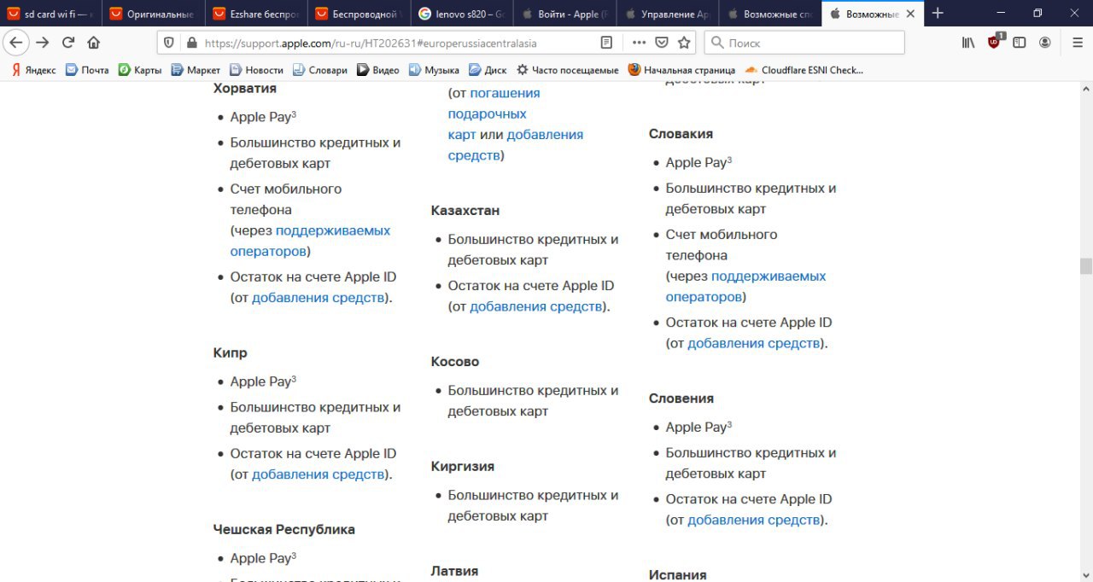This screenshot has height=582, width=1093.
Task: Click the Кипр heading
Action: (231, 352)
